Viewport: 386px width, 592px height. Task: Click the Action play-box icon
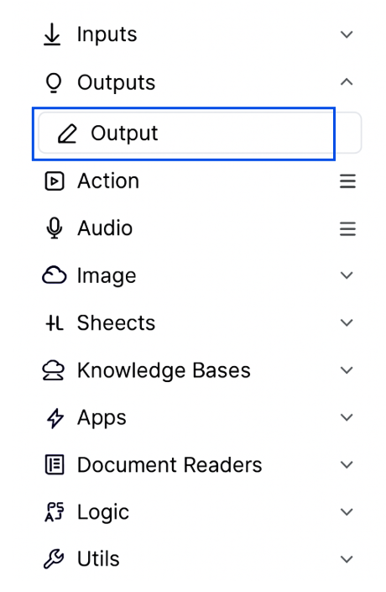(x=55, y=181)
